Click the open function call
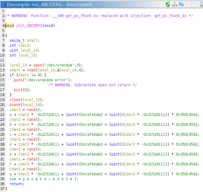 pos(39,65)
